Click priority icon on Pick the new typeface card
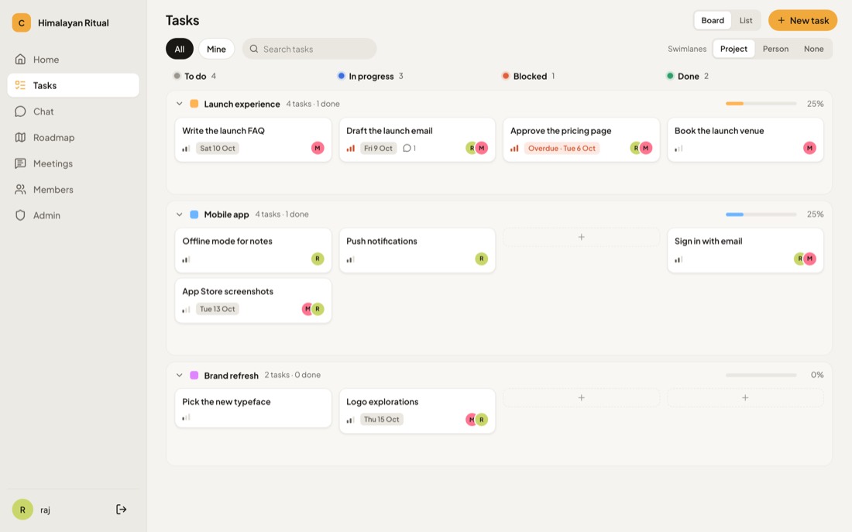 (186, 417)
